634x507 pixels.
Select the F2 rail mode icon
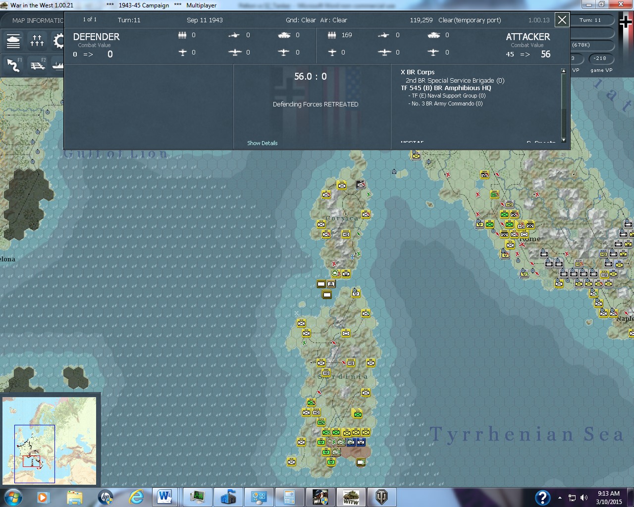37,65
